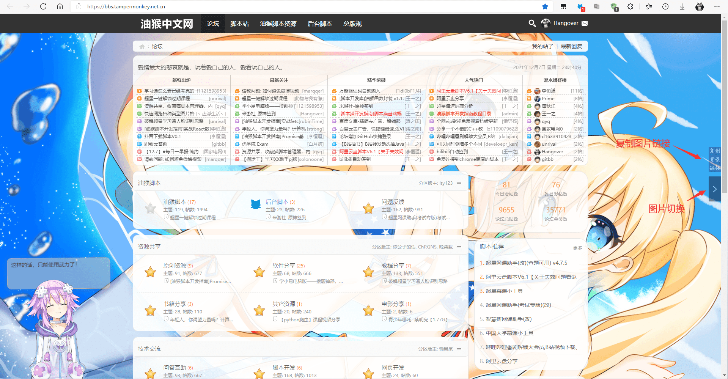The height and width of the screenshot is (379, 728).
Task: Click the Hangover username in navbar
Action: [566, 23]
